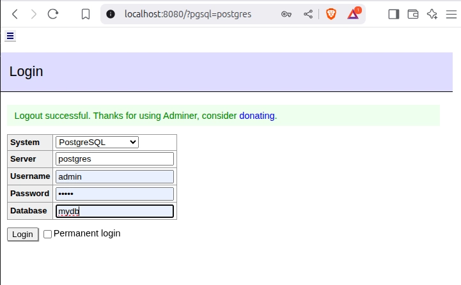
Task: Open the browser main menu
Action: coord(451,14)
